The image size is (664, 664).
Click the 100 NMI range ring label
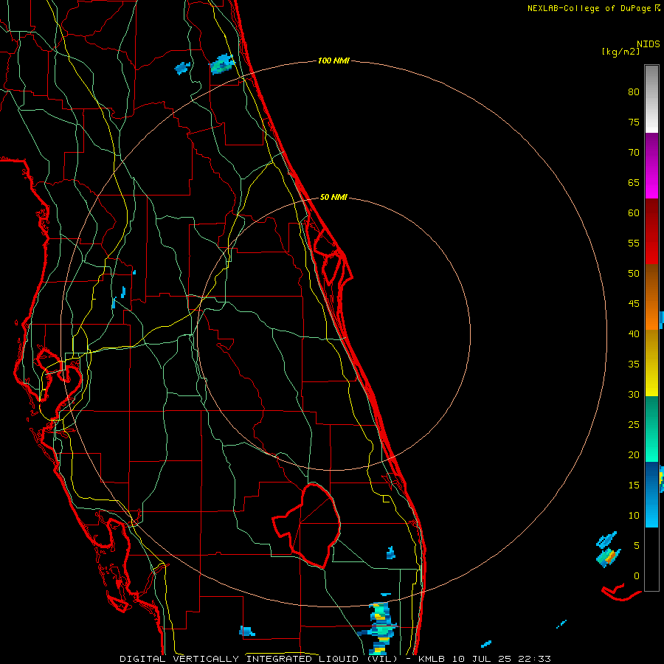click(x=333, y=60)
